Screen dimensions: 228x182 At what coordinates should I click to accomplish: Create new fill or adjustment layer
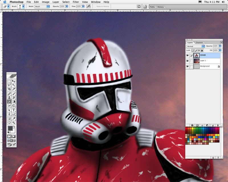click(x=207, y=125)
